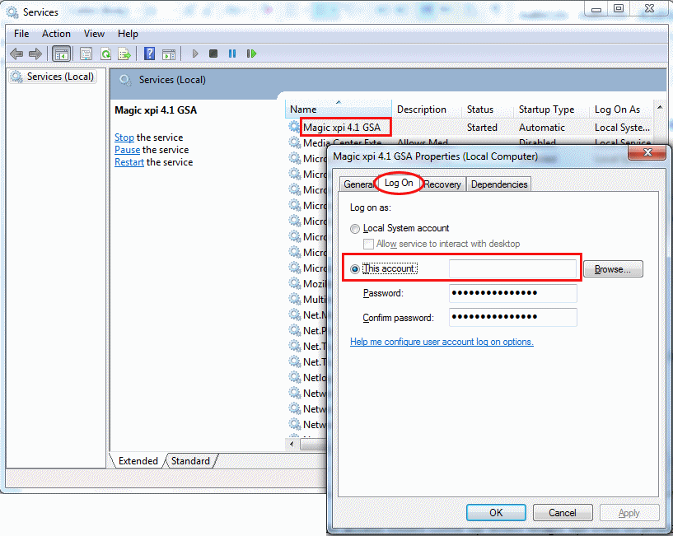Click the Services window title gear icon
Image resolution: width=673 pixels, height=536 pixels.
(x=12, y=12)
